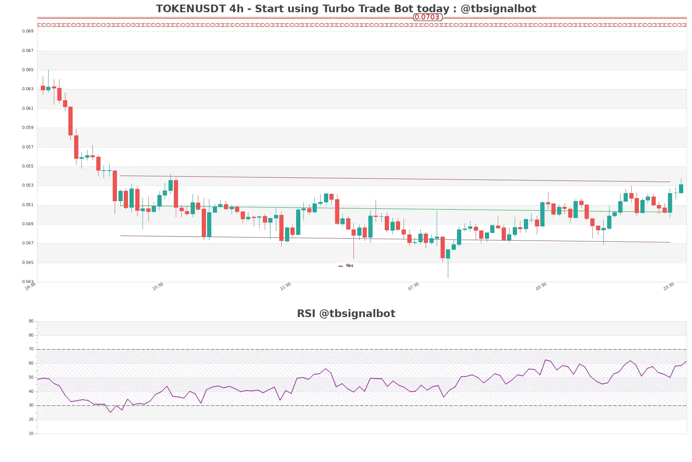692x462 pixels.
Task: Click the 15:30 time axis label
Action: pos(158,286)
